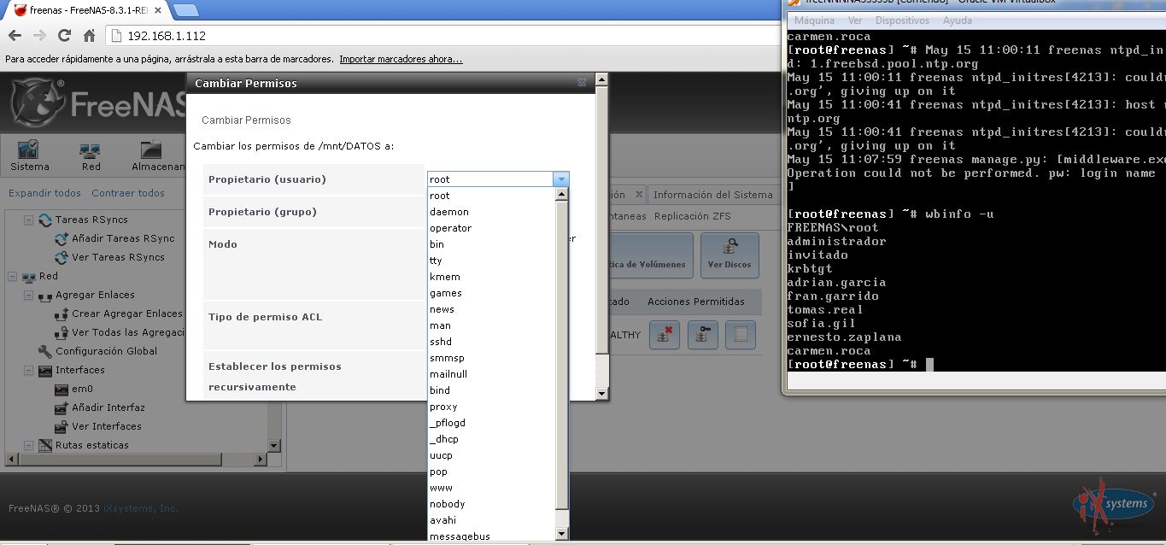Click the dialog's scrollbar down arrow
This screenshot has width=1166, height=545.
pos(601,394)
